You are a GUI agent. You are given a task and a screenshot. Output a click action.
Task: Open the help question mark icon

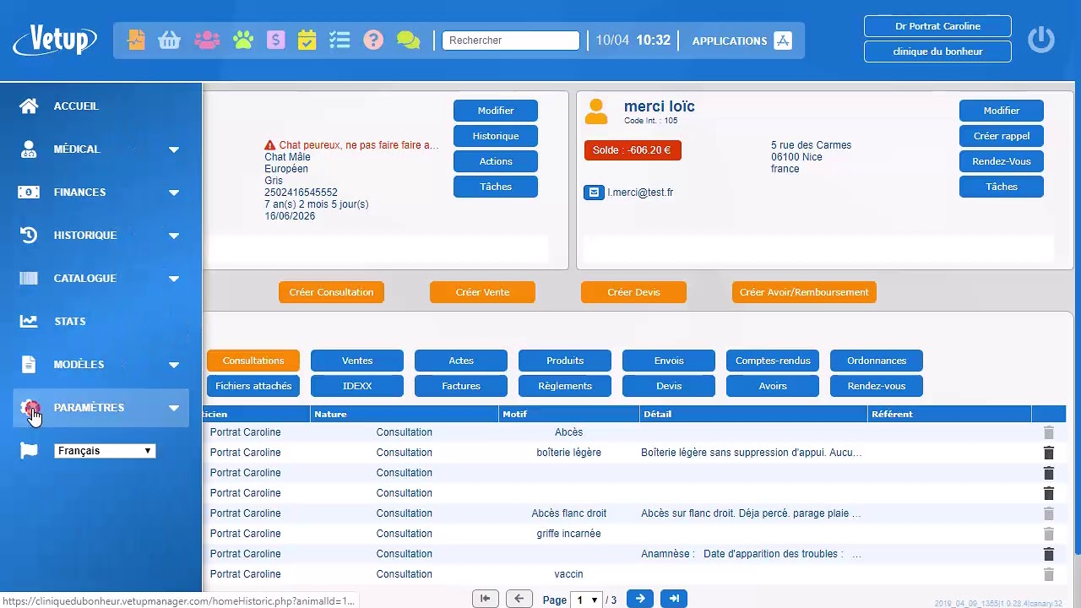(x=373, y=39)
